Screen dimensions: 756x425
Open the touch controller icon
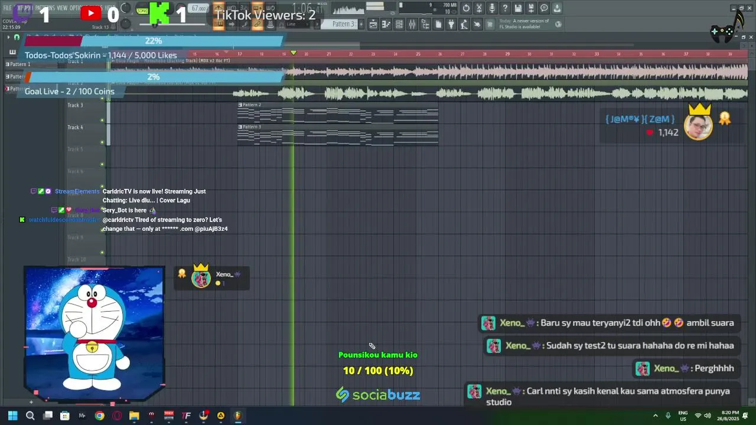[477, 24]
